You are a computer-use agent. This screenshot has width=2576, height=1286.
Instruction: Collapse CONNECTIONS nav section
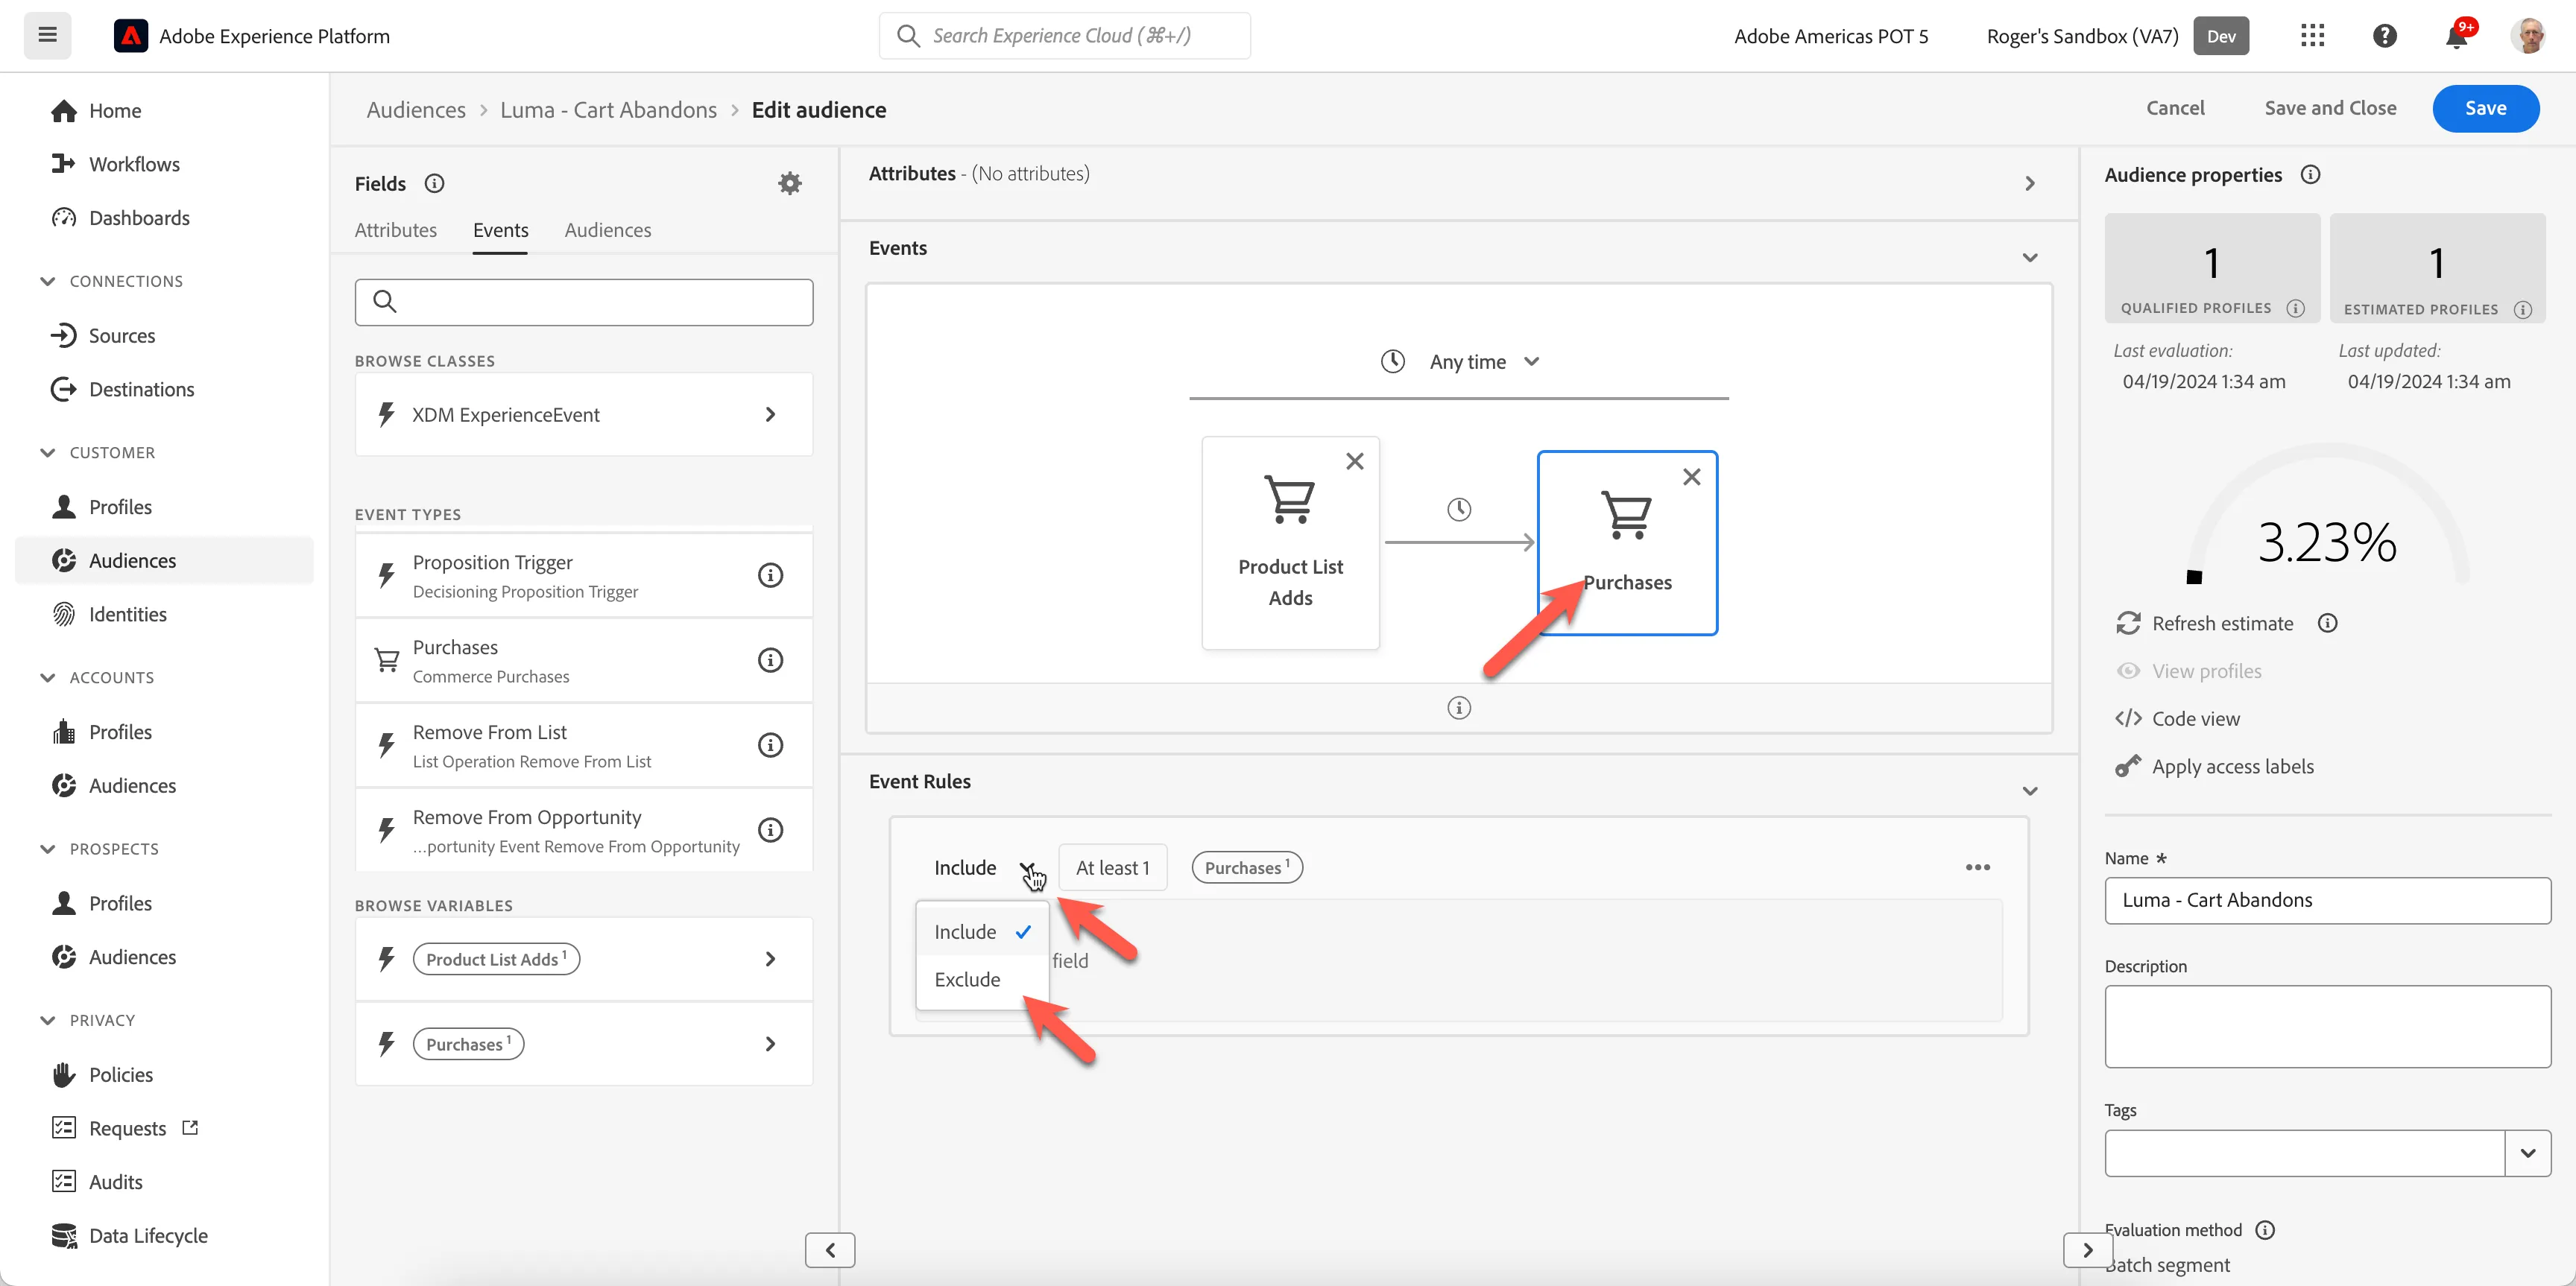[47, 281]
